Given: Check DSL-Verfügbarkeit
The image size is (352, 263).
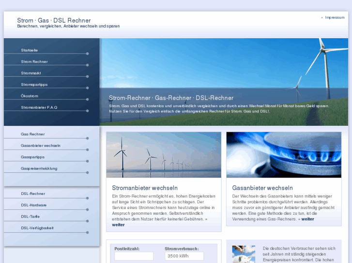Looking at the screenshot, I should click(37, 228).
